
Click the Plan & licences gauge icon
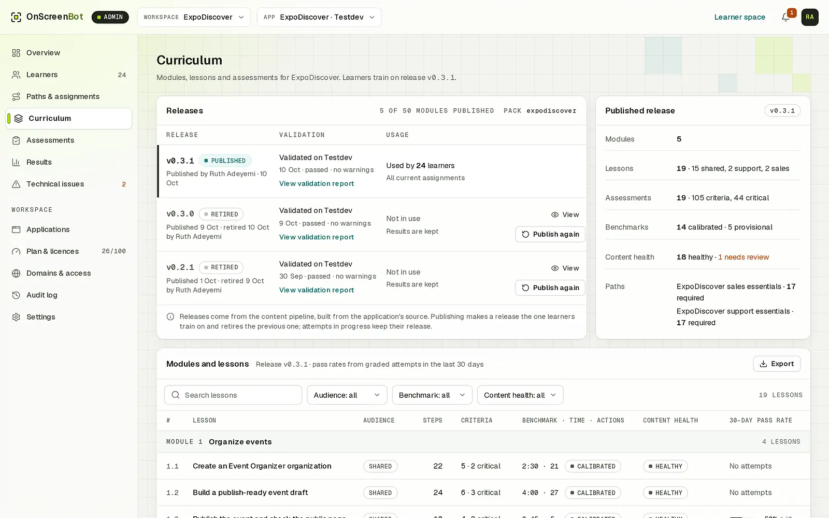(x=16, y=251)
